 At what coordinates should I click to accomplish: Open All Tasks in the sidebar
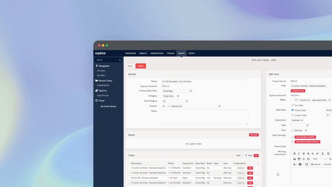[x=101, y=75]
